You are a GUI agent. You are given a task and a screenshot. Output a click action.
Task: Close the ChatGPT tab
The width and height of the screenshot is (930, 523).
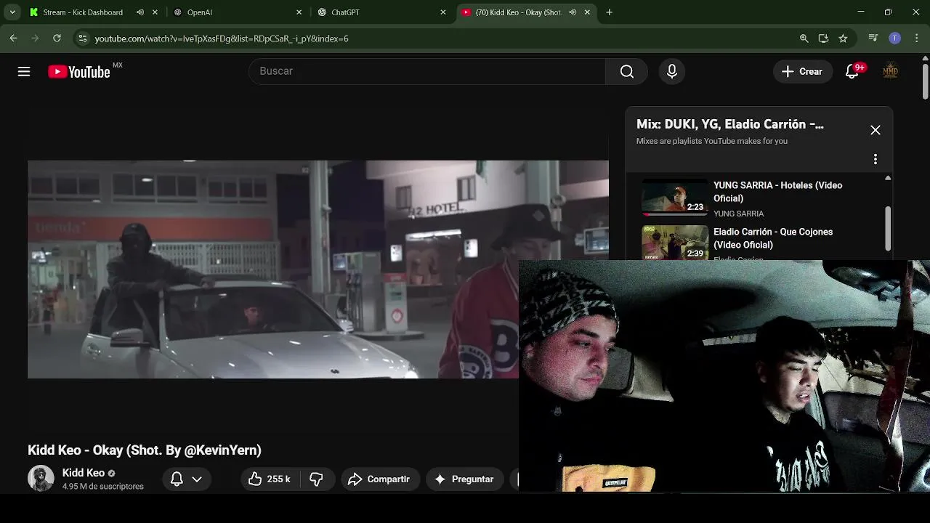pos(443,12)
